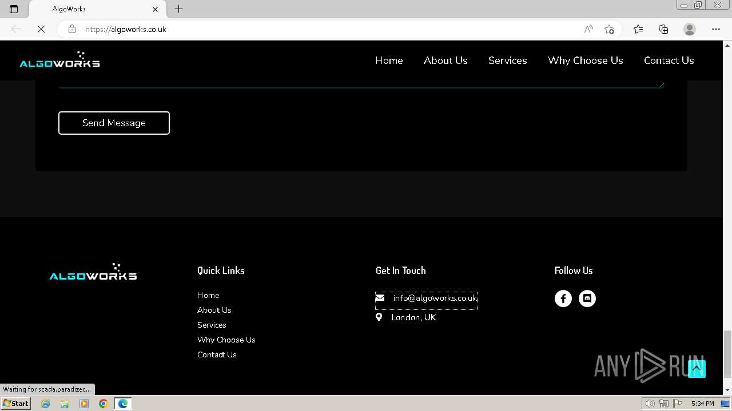This screenshot has width=732, height=411.
Task: Stop page loading with the X button
Action: (41, 29)
